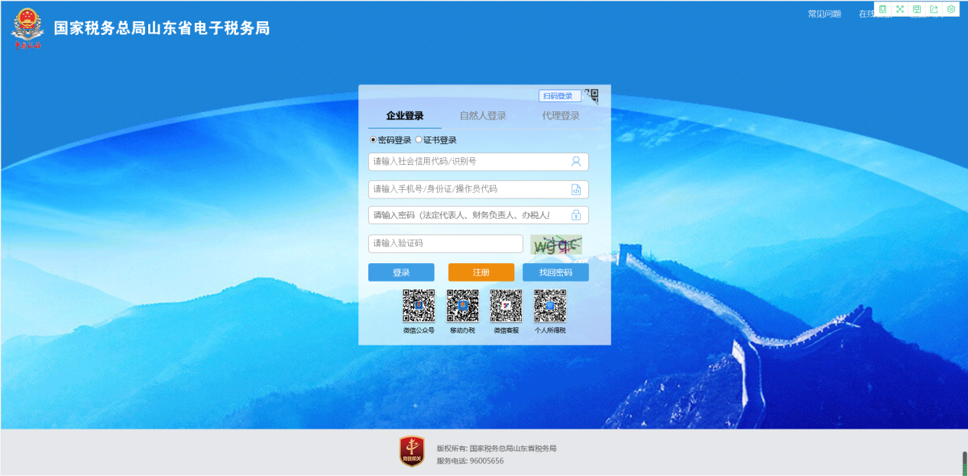Viewport: 968px width, 476px height.
Task: Click the 国家税务总局山东省电子税务局 title
Action: 162,28
